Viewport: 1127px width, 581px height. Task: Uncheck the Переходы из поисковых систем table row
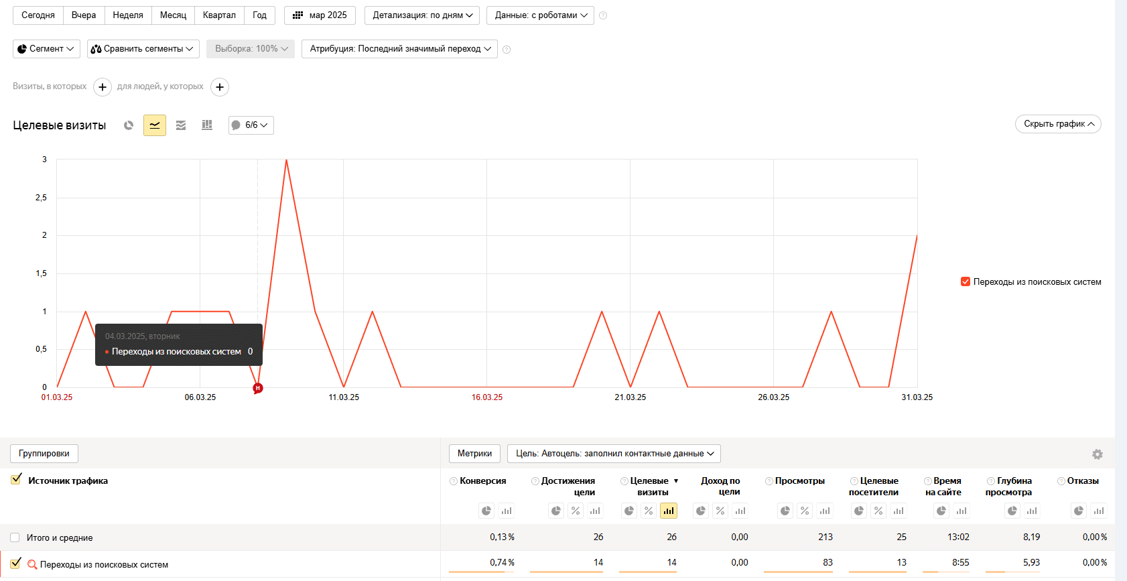click(16, 564)
